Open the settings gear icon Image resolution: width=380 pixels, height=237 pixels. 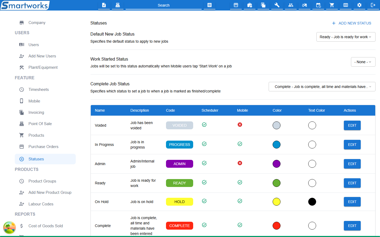[x=359, y=5]
